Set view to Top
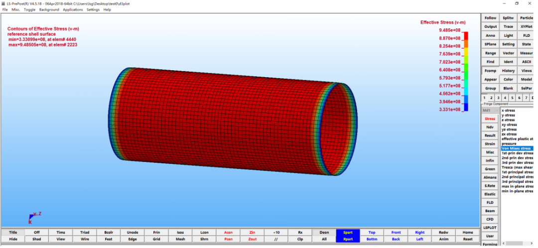Image resolution: width=538 pixels, height=248 pixels. click(x=372, y=232)
